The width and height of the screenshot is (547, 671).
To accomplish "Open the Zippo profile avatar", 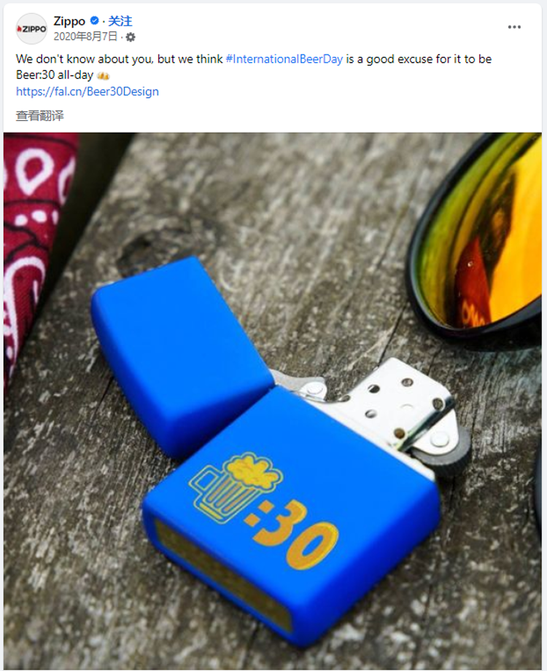I will point(31,28).
